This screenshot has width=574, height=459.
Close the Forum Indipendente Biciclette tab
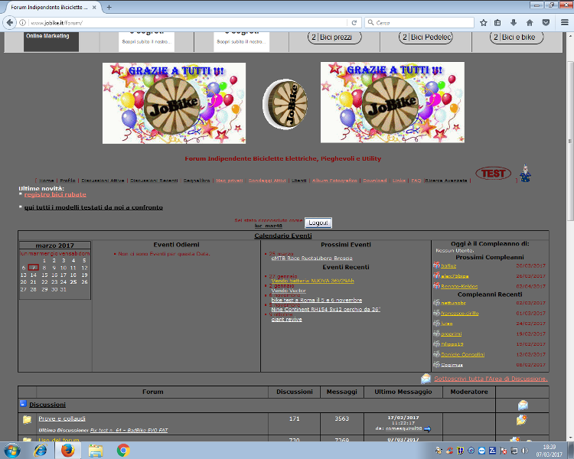94,7
